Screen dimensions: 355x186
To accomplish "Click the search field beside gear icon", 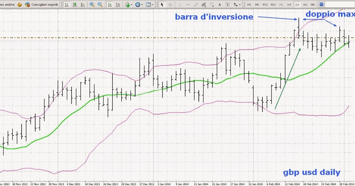I will point(340,4).
